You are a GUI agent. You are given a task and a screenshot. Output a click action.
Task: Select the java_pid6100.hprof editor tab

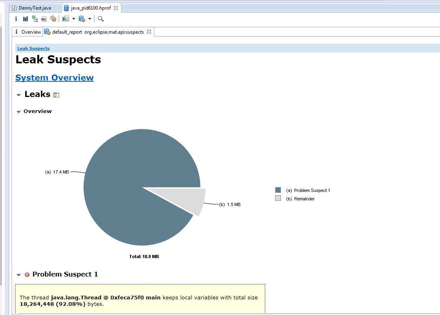click(91, 8)
